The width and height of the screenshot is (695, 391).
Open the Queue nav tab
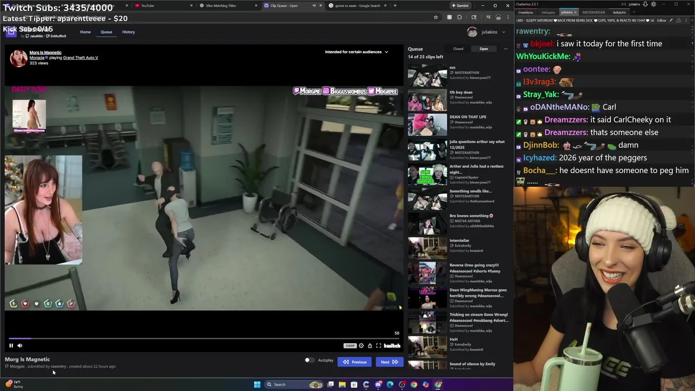pos(106,32)
